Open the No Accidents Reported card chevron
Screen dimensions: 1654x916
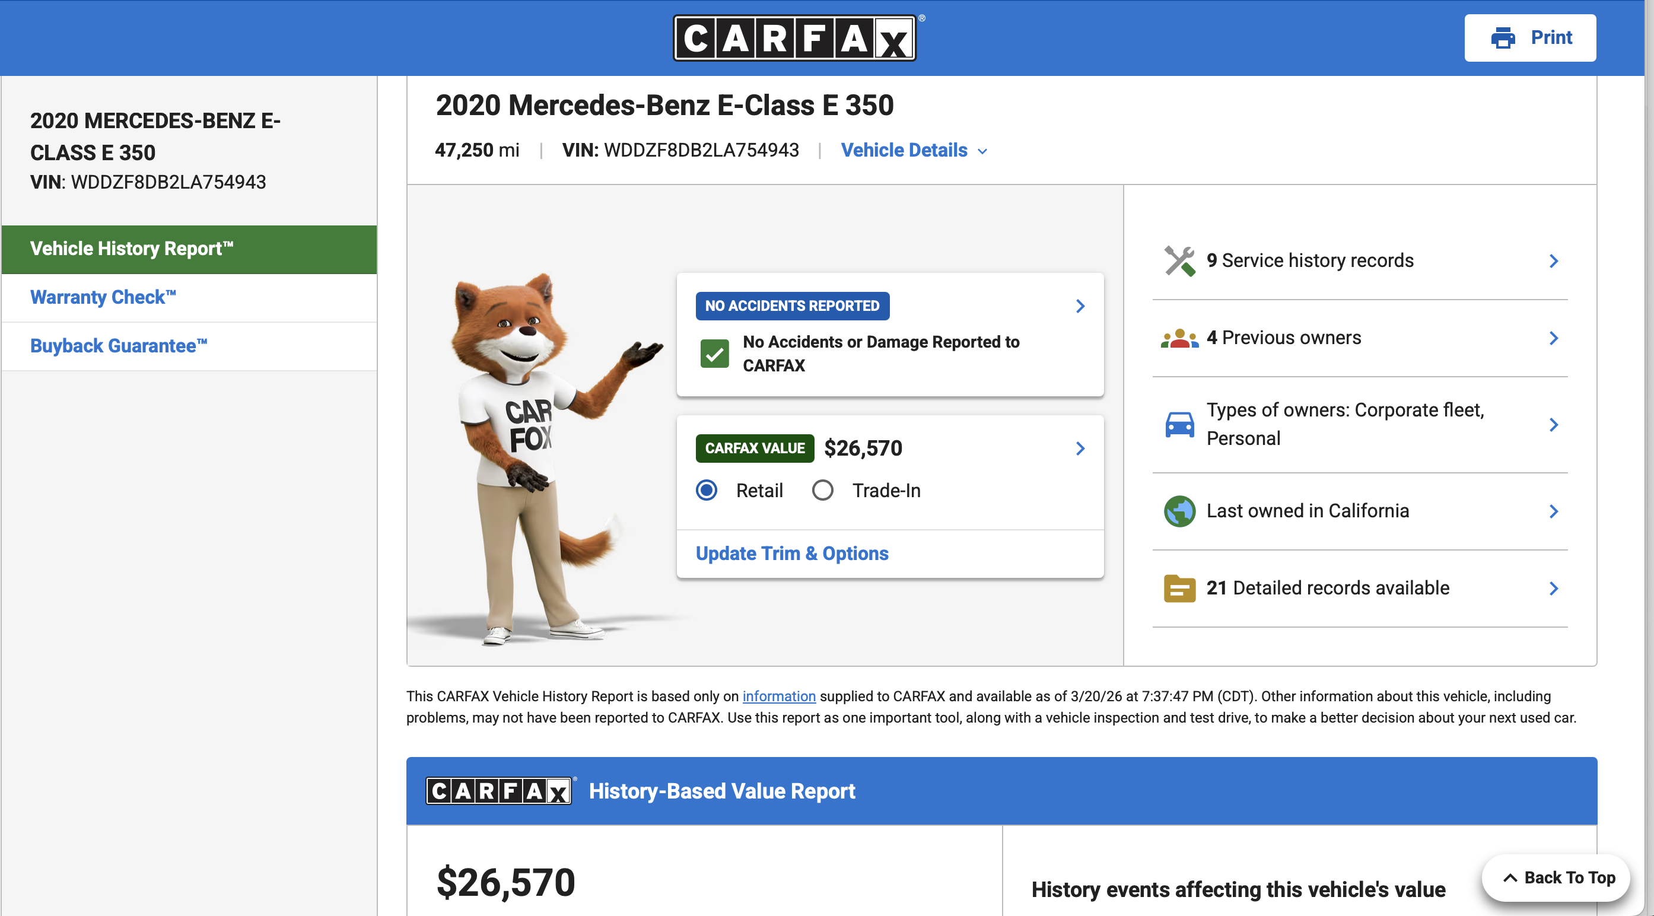1080,306
